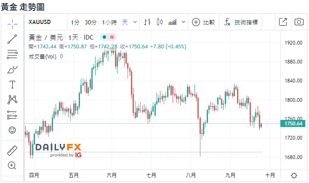Open the chart patterns tool

coord(12,100)
